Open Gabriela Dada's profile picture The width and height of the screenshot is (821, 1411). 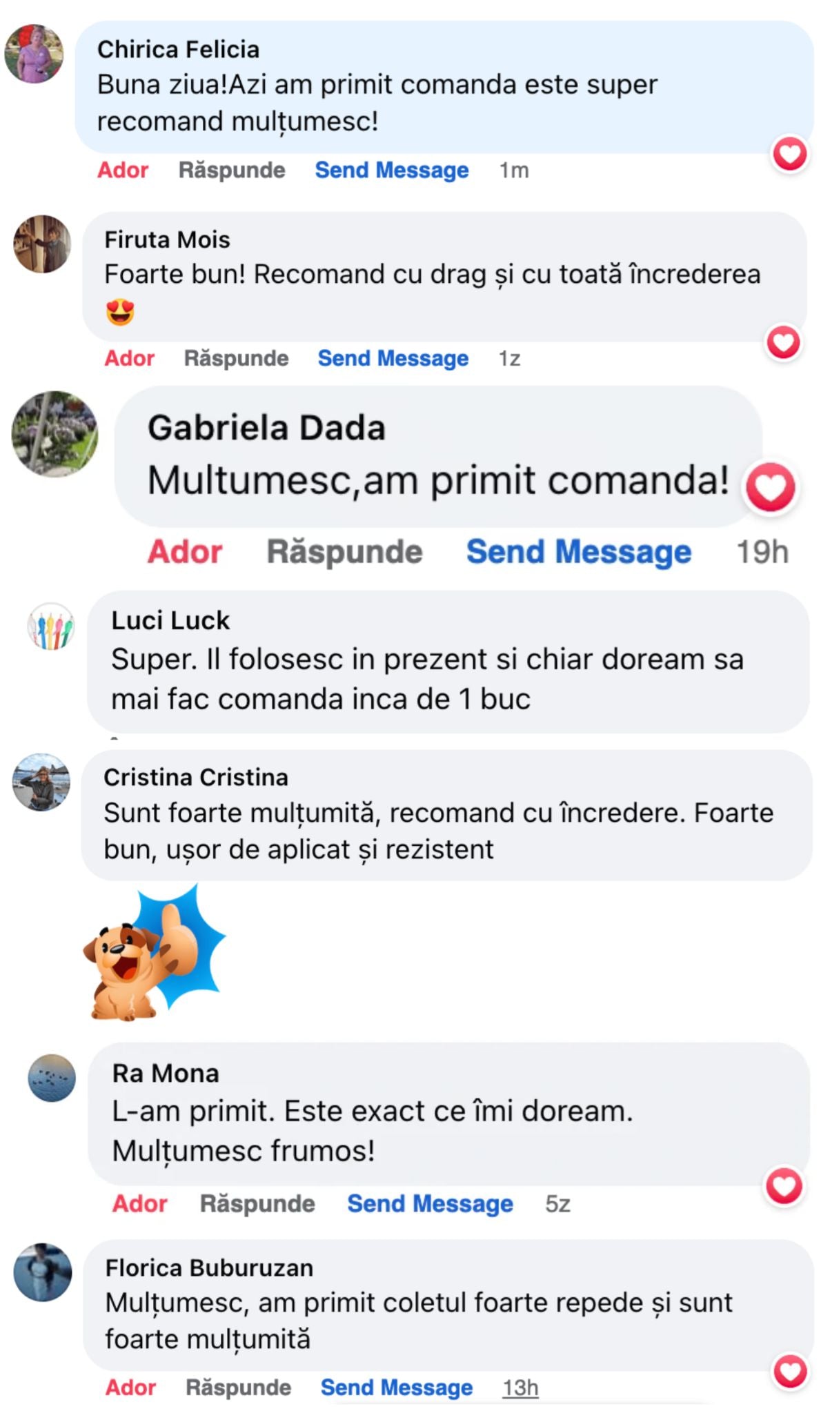(x=55, y=435)
